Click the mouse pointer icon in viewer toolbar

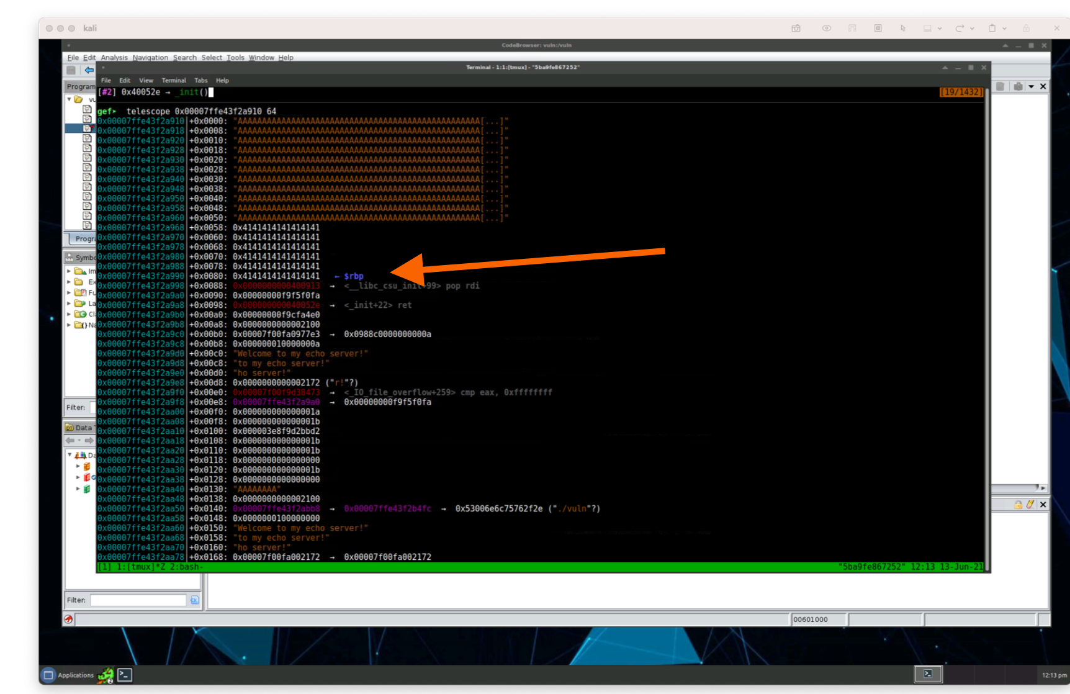[902, 29]
